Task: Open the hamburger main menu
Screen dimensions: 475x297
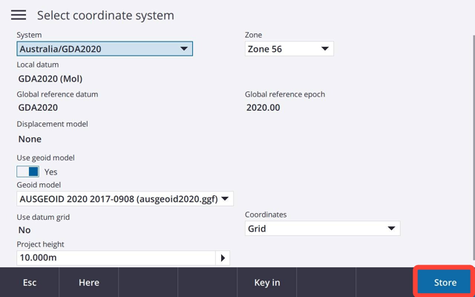Action: click(x=19, y=15)
